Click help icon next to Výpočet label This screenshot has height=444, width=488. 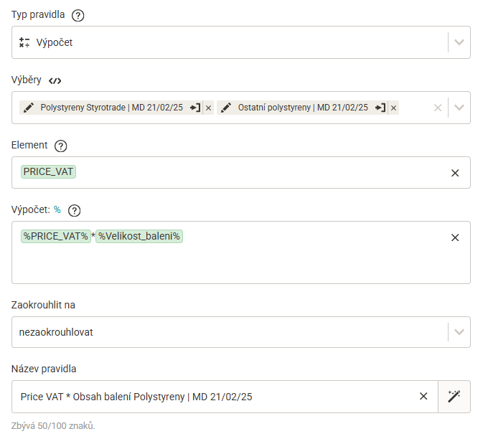pyautogui.click(x=75, y=211)
